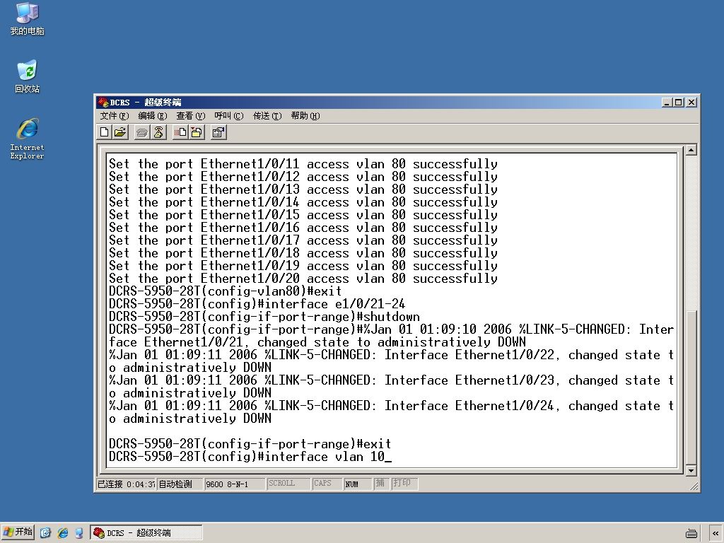Expand hidden tray icons chevron
Screen dimensions: 724x543
pyautogui.click(x=716, y=533)
